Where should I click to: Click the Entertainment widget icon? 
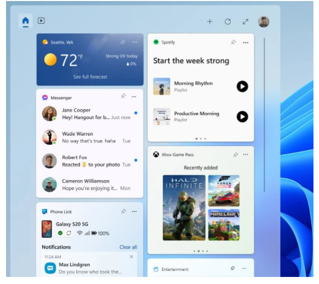[x=156, y=269]
